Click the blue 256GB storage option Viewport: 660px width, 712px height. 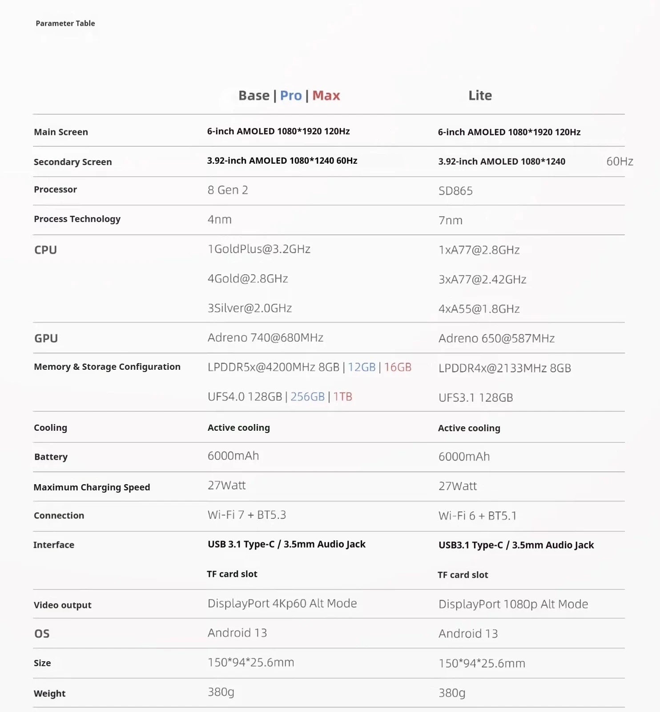pyautogui.click(x=307, y=396)
